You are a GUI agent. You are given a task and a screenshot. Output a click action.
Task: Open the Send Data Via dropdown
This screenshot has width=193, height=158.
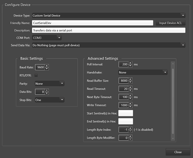point(109,45)
